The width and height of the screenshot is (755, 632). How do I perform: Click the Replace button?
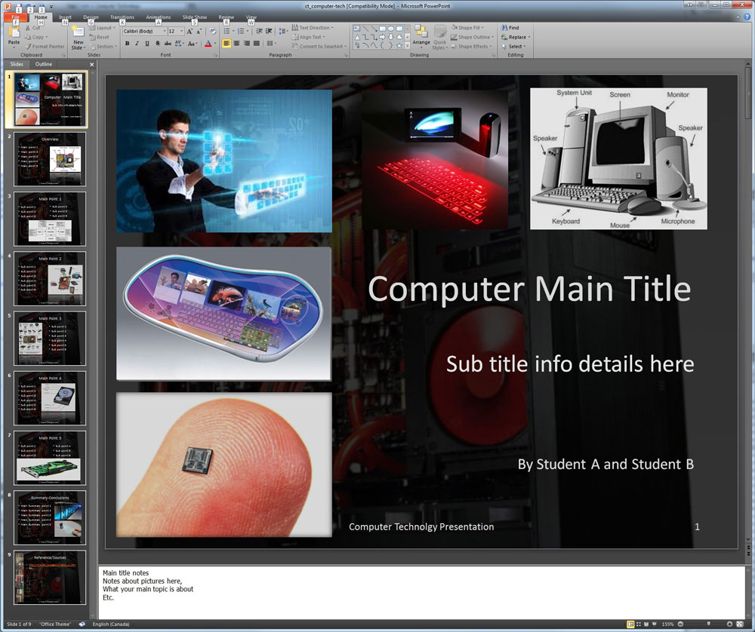516,37
